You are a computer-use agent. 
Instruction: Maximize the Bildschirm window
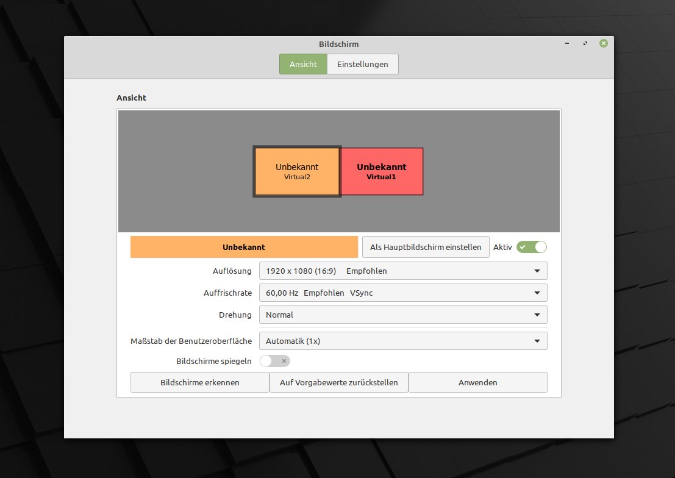(x=585, y=43)
